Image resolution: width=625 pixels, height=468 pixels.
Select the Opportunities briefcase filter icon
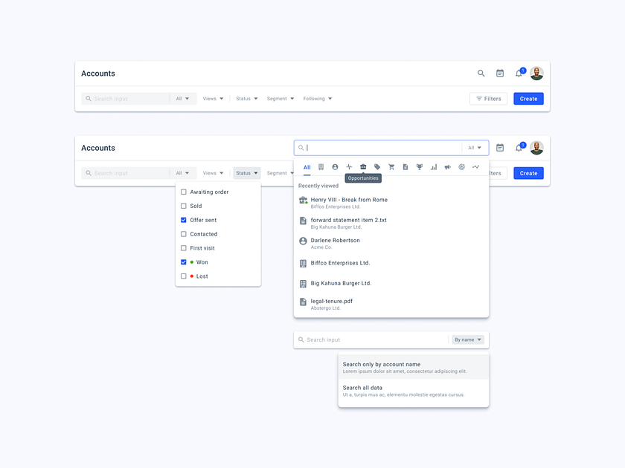(x=362, y=166)
